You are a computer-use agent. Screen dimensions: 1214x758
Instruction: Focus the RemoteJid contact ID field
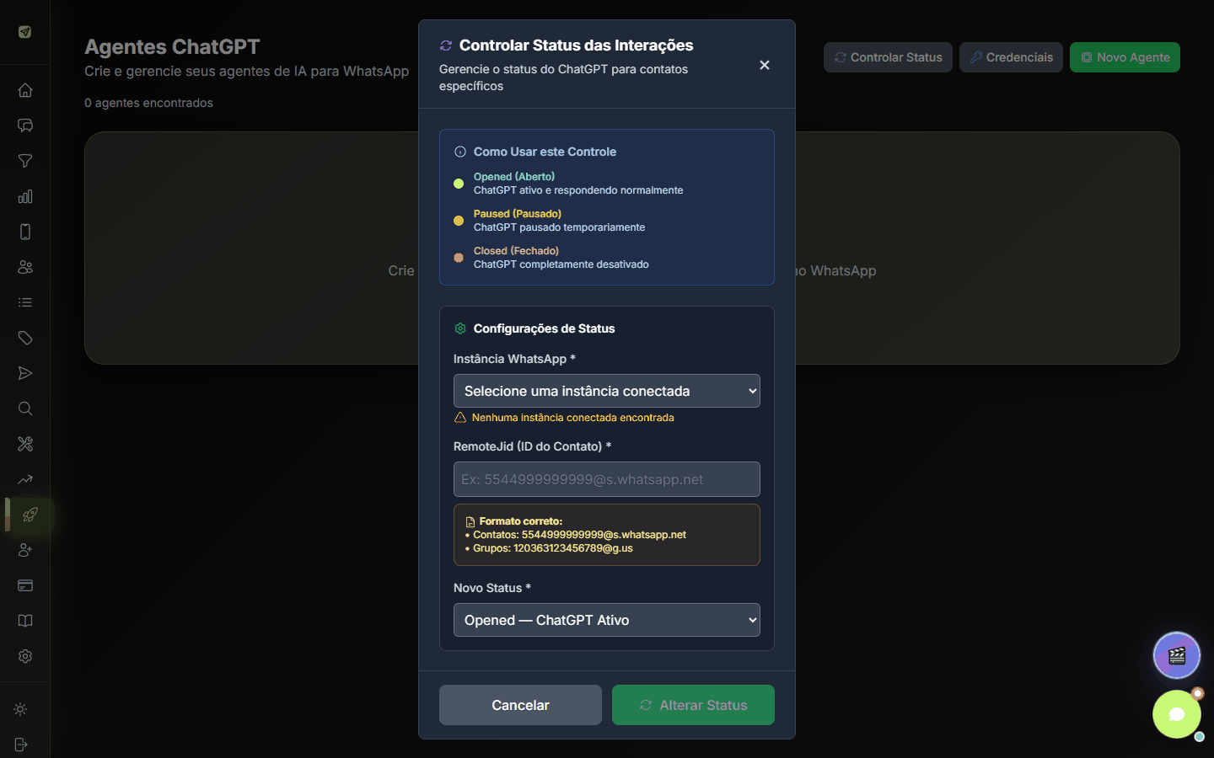607,479
